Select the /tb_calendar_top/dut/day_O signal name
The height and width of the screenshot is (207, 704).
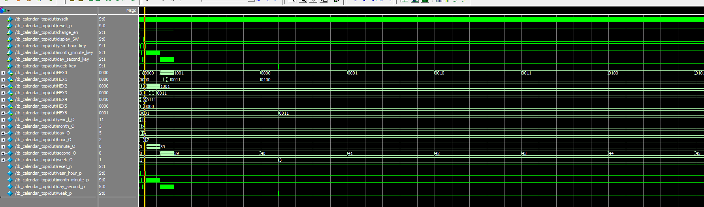[42, 133]
